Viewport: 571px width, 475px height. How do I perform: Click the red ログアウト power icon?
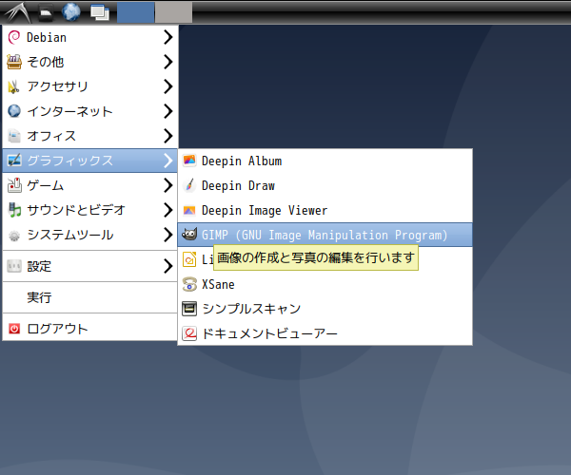(14, 329)
